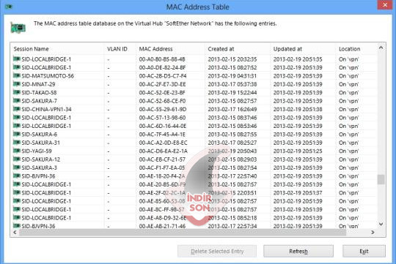
Task: Click MAC address 00-AC-D6-EA-E2-1A
Action: coord(163,151)
